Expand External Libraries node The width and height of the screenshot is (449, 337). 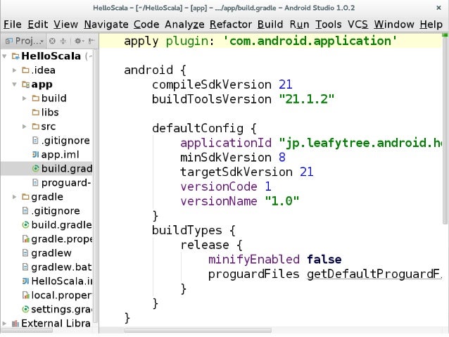coord(5,324)
